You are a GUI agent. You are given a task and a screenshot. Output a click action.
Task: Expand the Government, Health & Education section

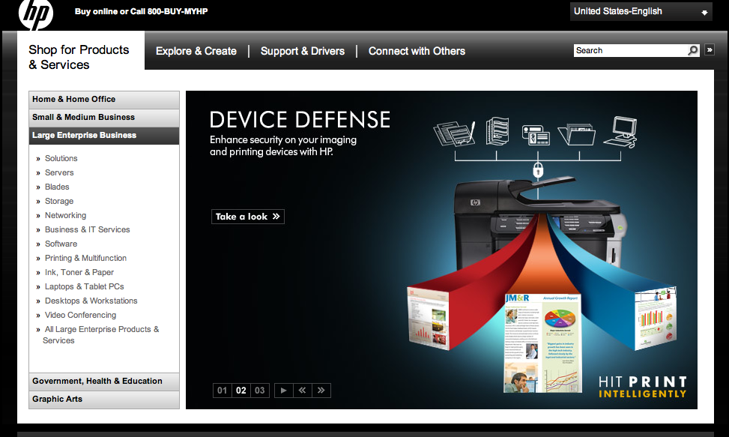pos(104,382)
